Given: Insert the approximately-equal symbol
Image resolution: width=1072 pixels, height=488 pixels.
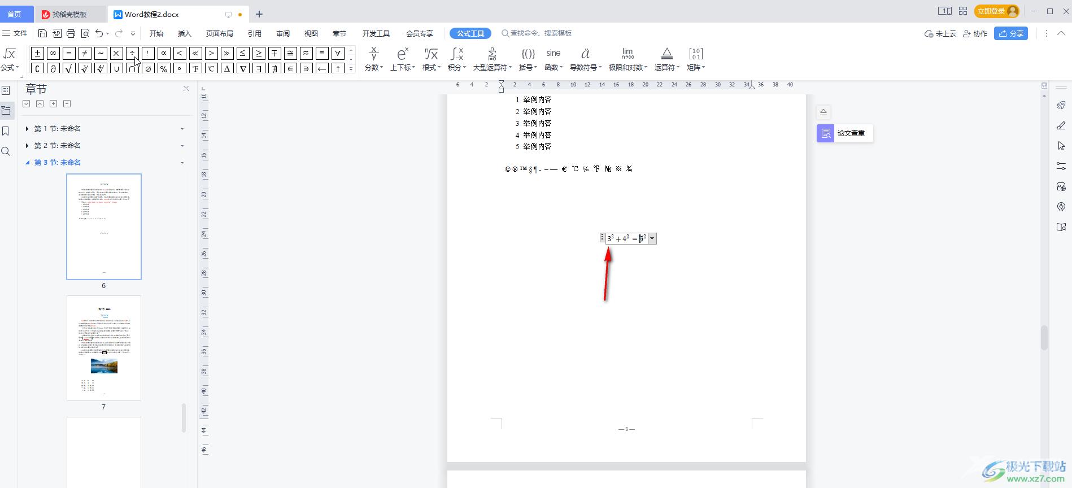Looking at the screenshot, I should tap(306, 53).
